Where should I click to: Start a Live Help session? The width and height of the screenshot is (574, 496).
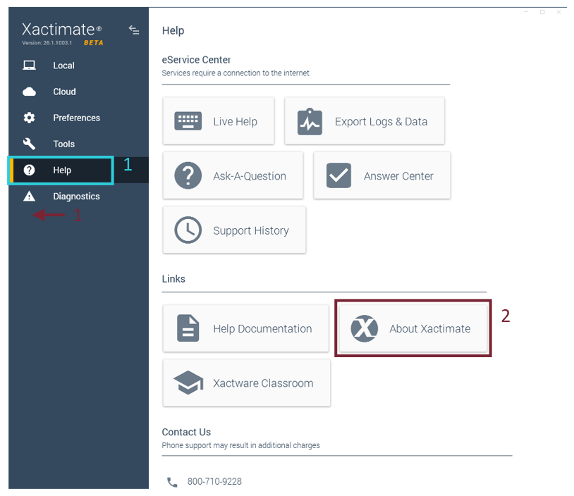pos(219,121)
